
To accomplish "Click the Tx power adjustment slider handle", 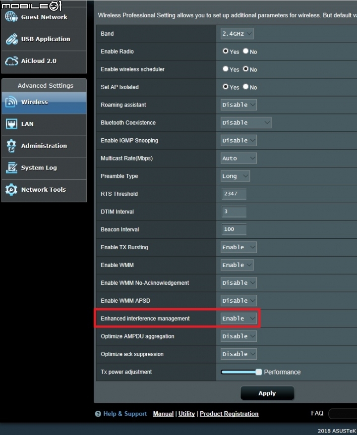I will click(x=258, y=372).
